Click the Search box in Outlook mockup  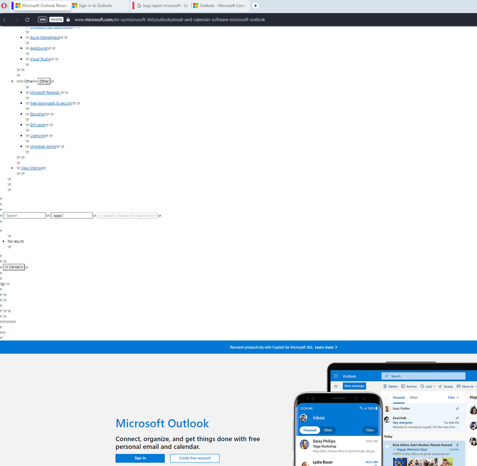(424, 376)
